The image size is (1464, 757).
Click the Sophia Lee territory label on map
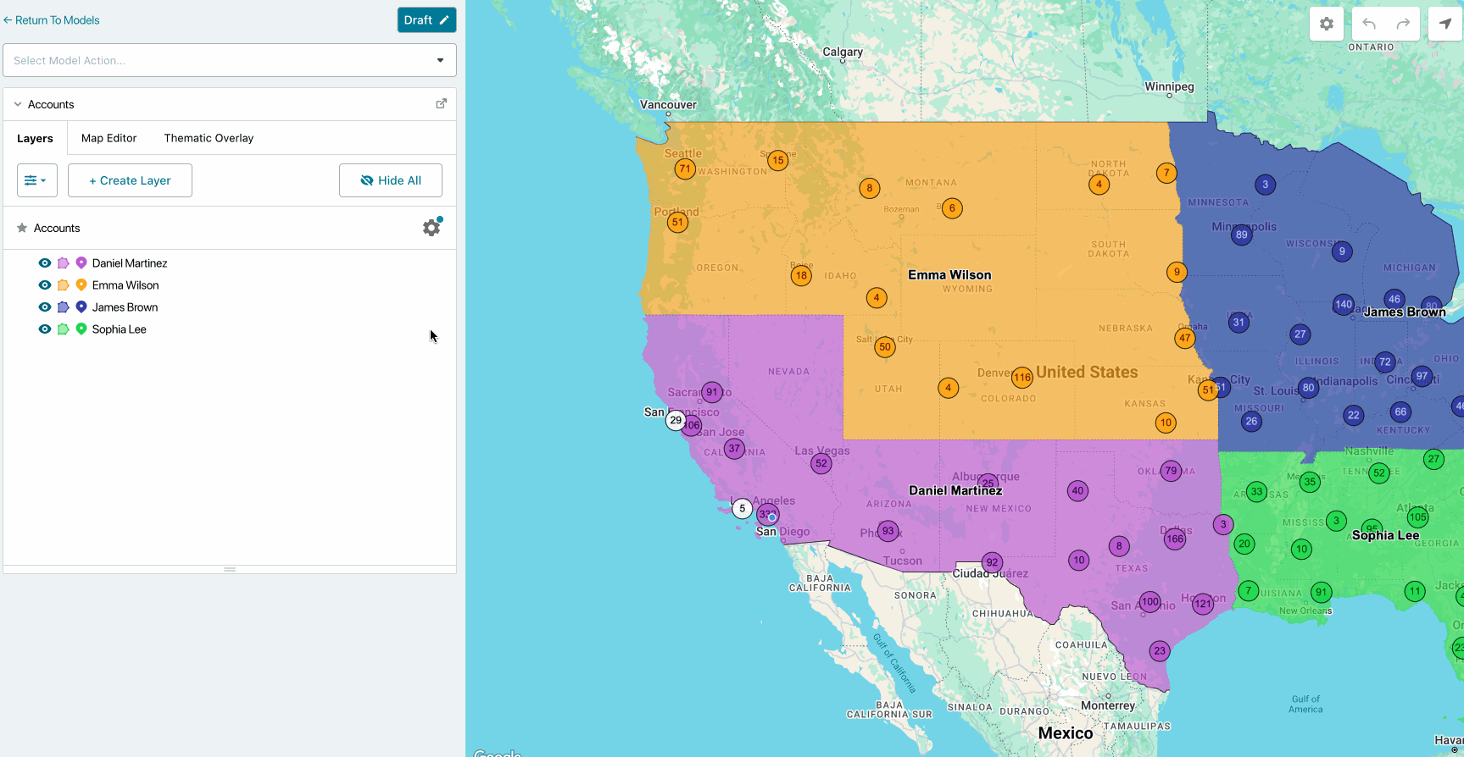[x=1385, y=535]
